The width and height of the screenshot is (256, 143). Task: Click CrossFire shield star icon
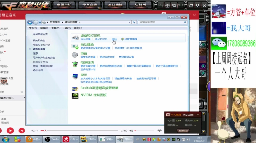click(x=174, y=6)
